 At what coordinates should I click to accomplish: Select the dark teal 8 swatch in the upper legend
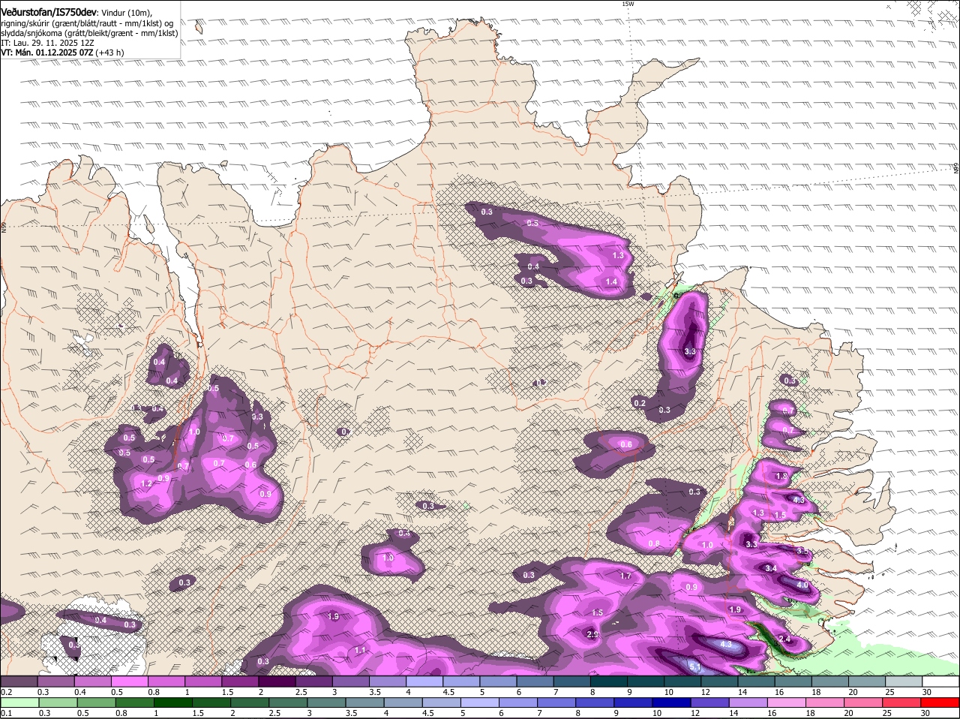(x=609, y=680)
